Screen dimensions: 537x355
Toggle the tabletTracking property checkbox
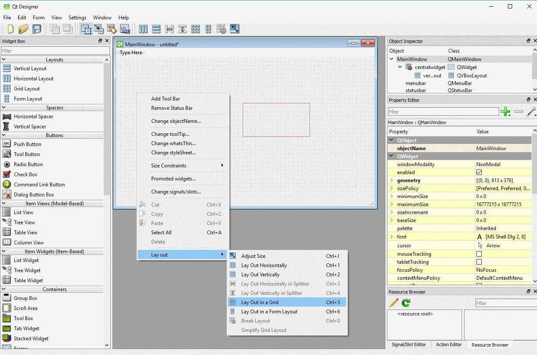(479, 262)
